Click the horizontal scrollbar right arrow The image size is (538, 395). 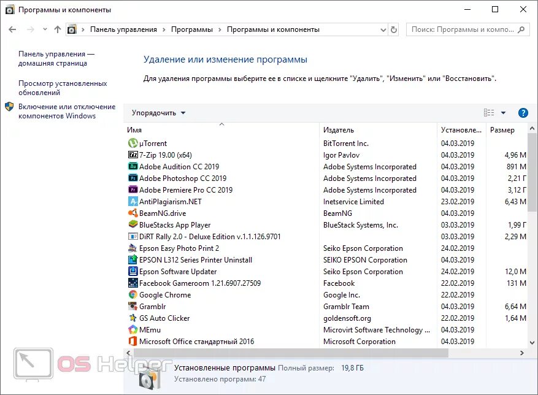pyautogui.click(x=522, y=353)
